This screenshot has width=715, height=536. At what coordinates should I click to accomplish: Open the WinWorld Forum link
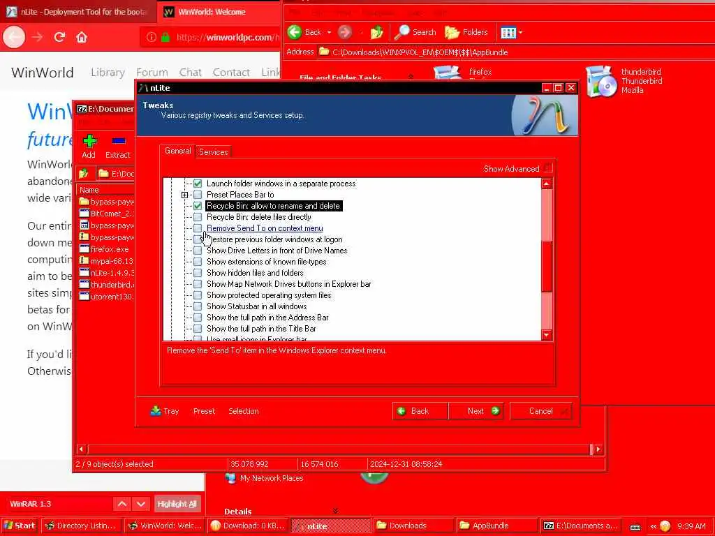tap(152, 72)
